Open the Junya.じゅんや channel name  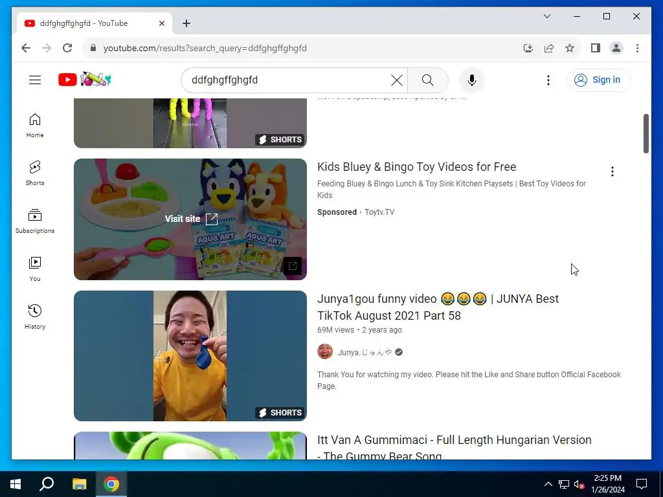coord(365,352)
